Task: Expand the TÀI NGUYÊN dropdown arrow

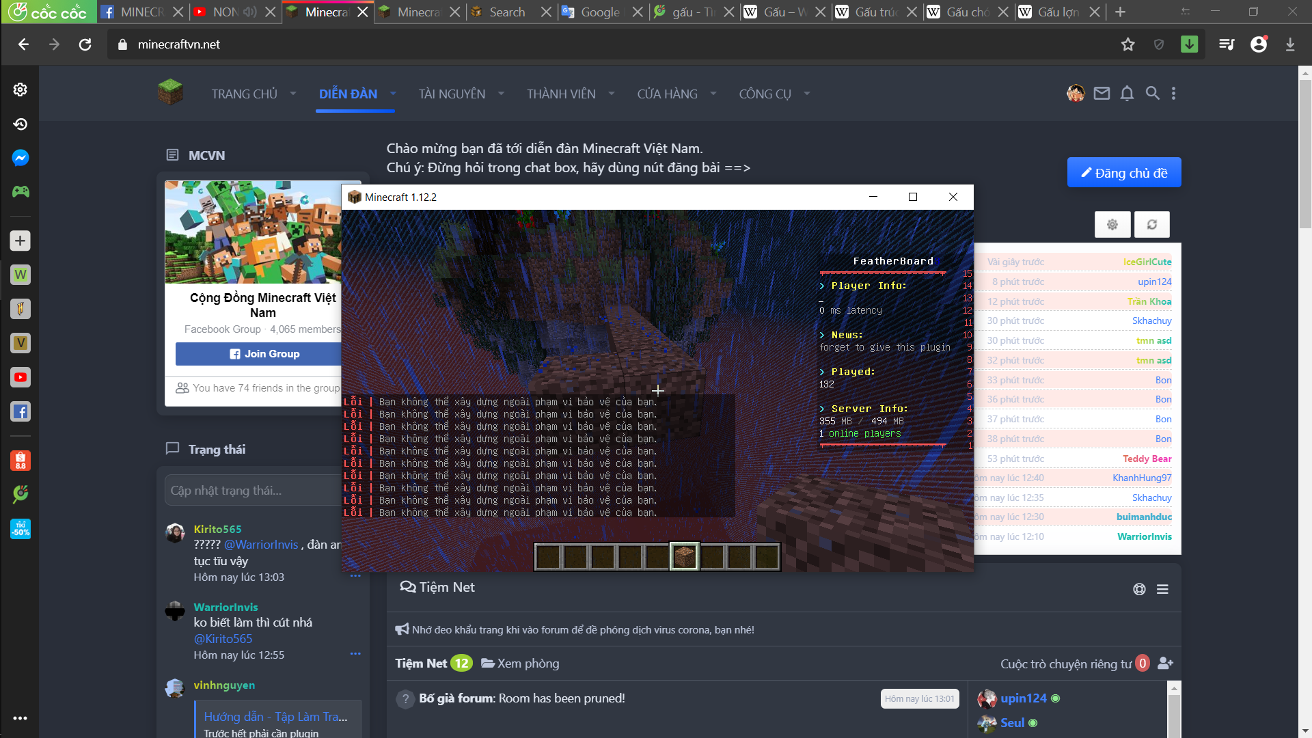Action: coord(501,94)
